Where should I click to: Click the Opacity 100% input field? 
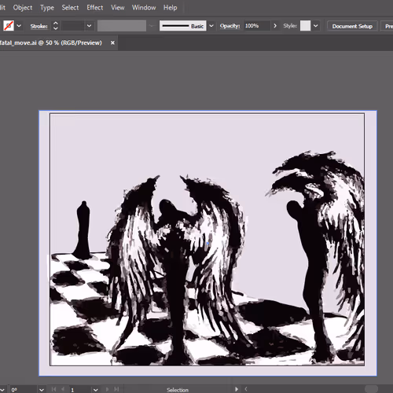point(256,26)
